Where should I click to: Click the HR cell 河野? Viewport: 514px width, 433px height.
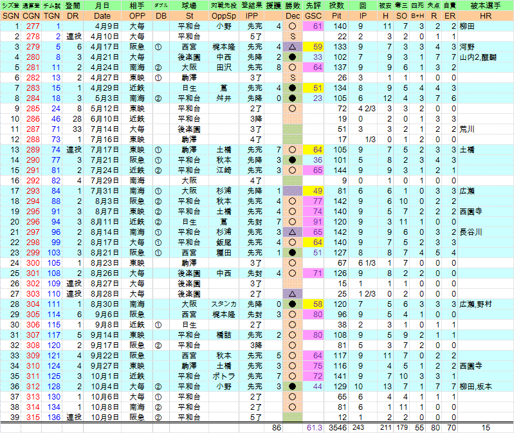467,47
